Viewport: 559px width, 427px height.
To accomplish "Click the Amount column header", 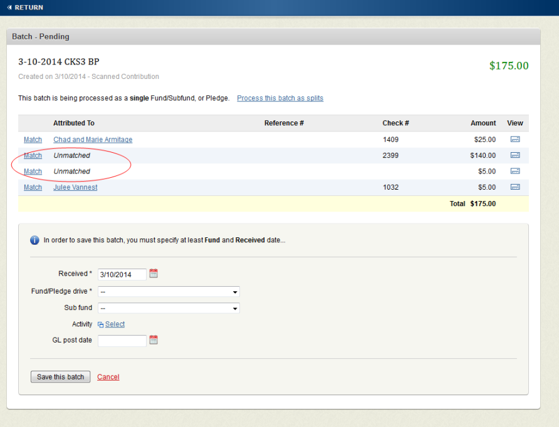I will coord(483,123).
